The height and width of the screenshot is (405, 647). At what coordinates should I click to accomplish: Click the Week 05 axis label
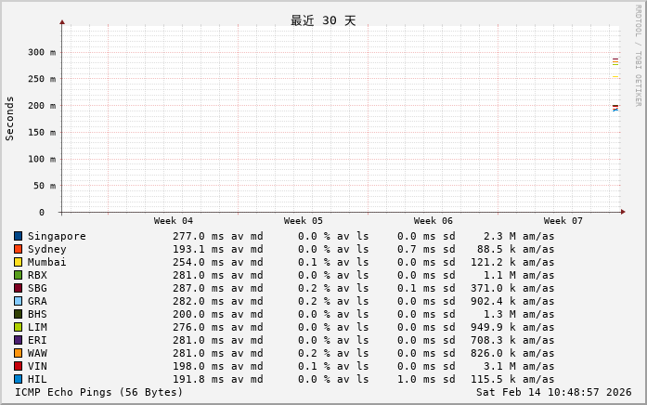(x=304, y=221)
